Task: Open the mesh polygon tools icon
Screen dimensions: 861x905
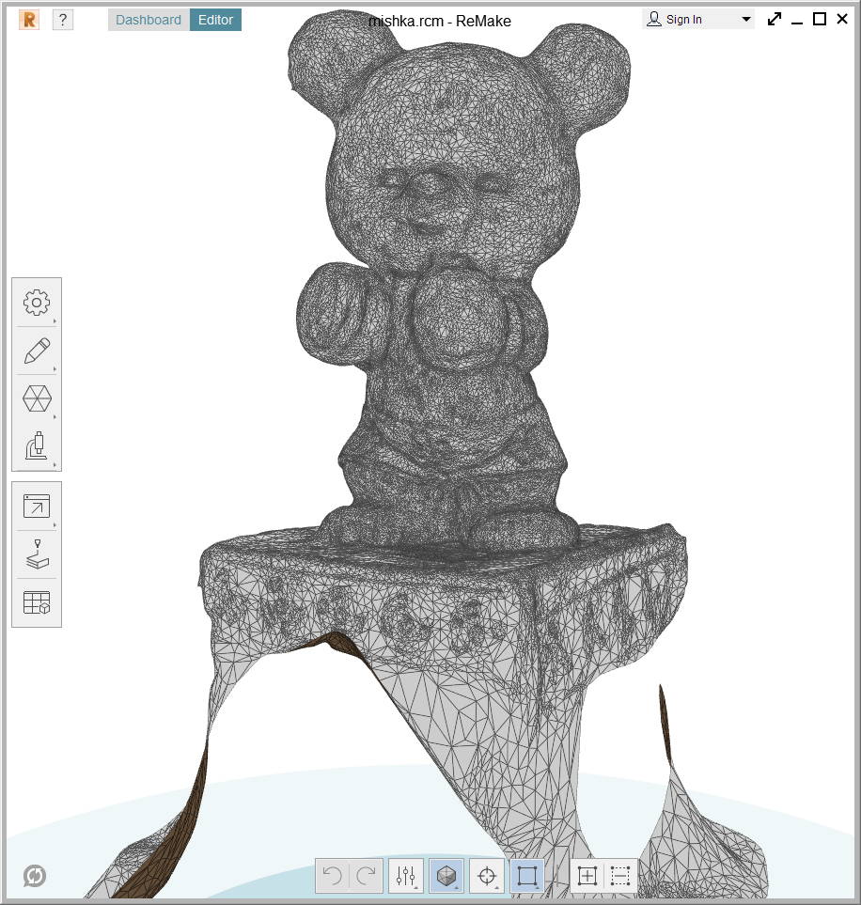Action: (x=37, y=398)
